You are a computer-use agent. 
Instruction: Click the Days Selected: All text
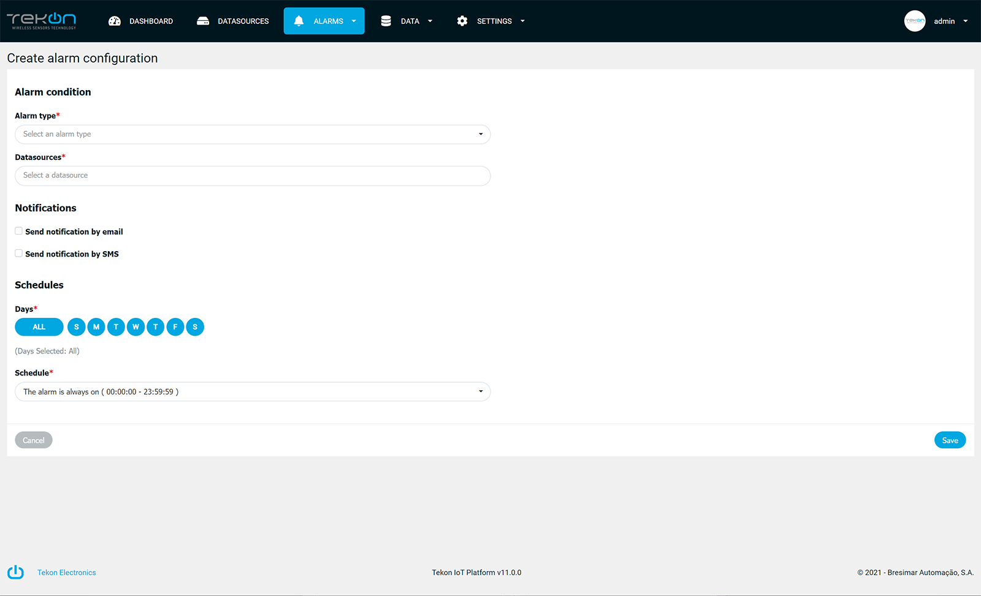click(47, 351)
